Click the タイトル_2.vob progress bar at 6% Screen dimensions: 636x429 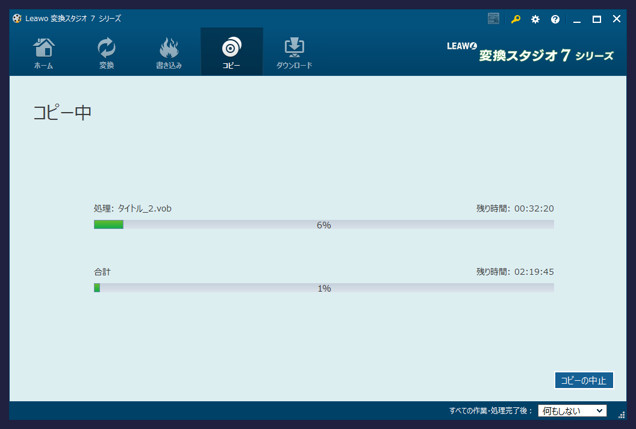tap(323, 225)
